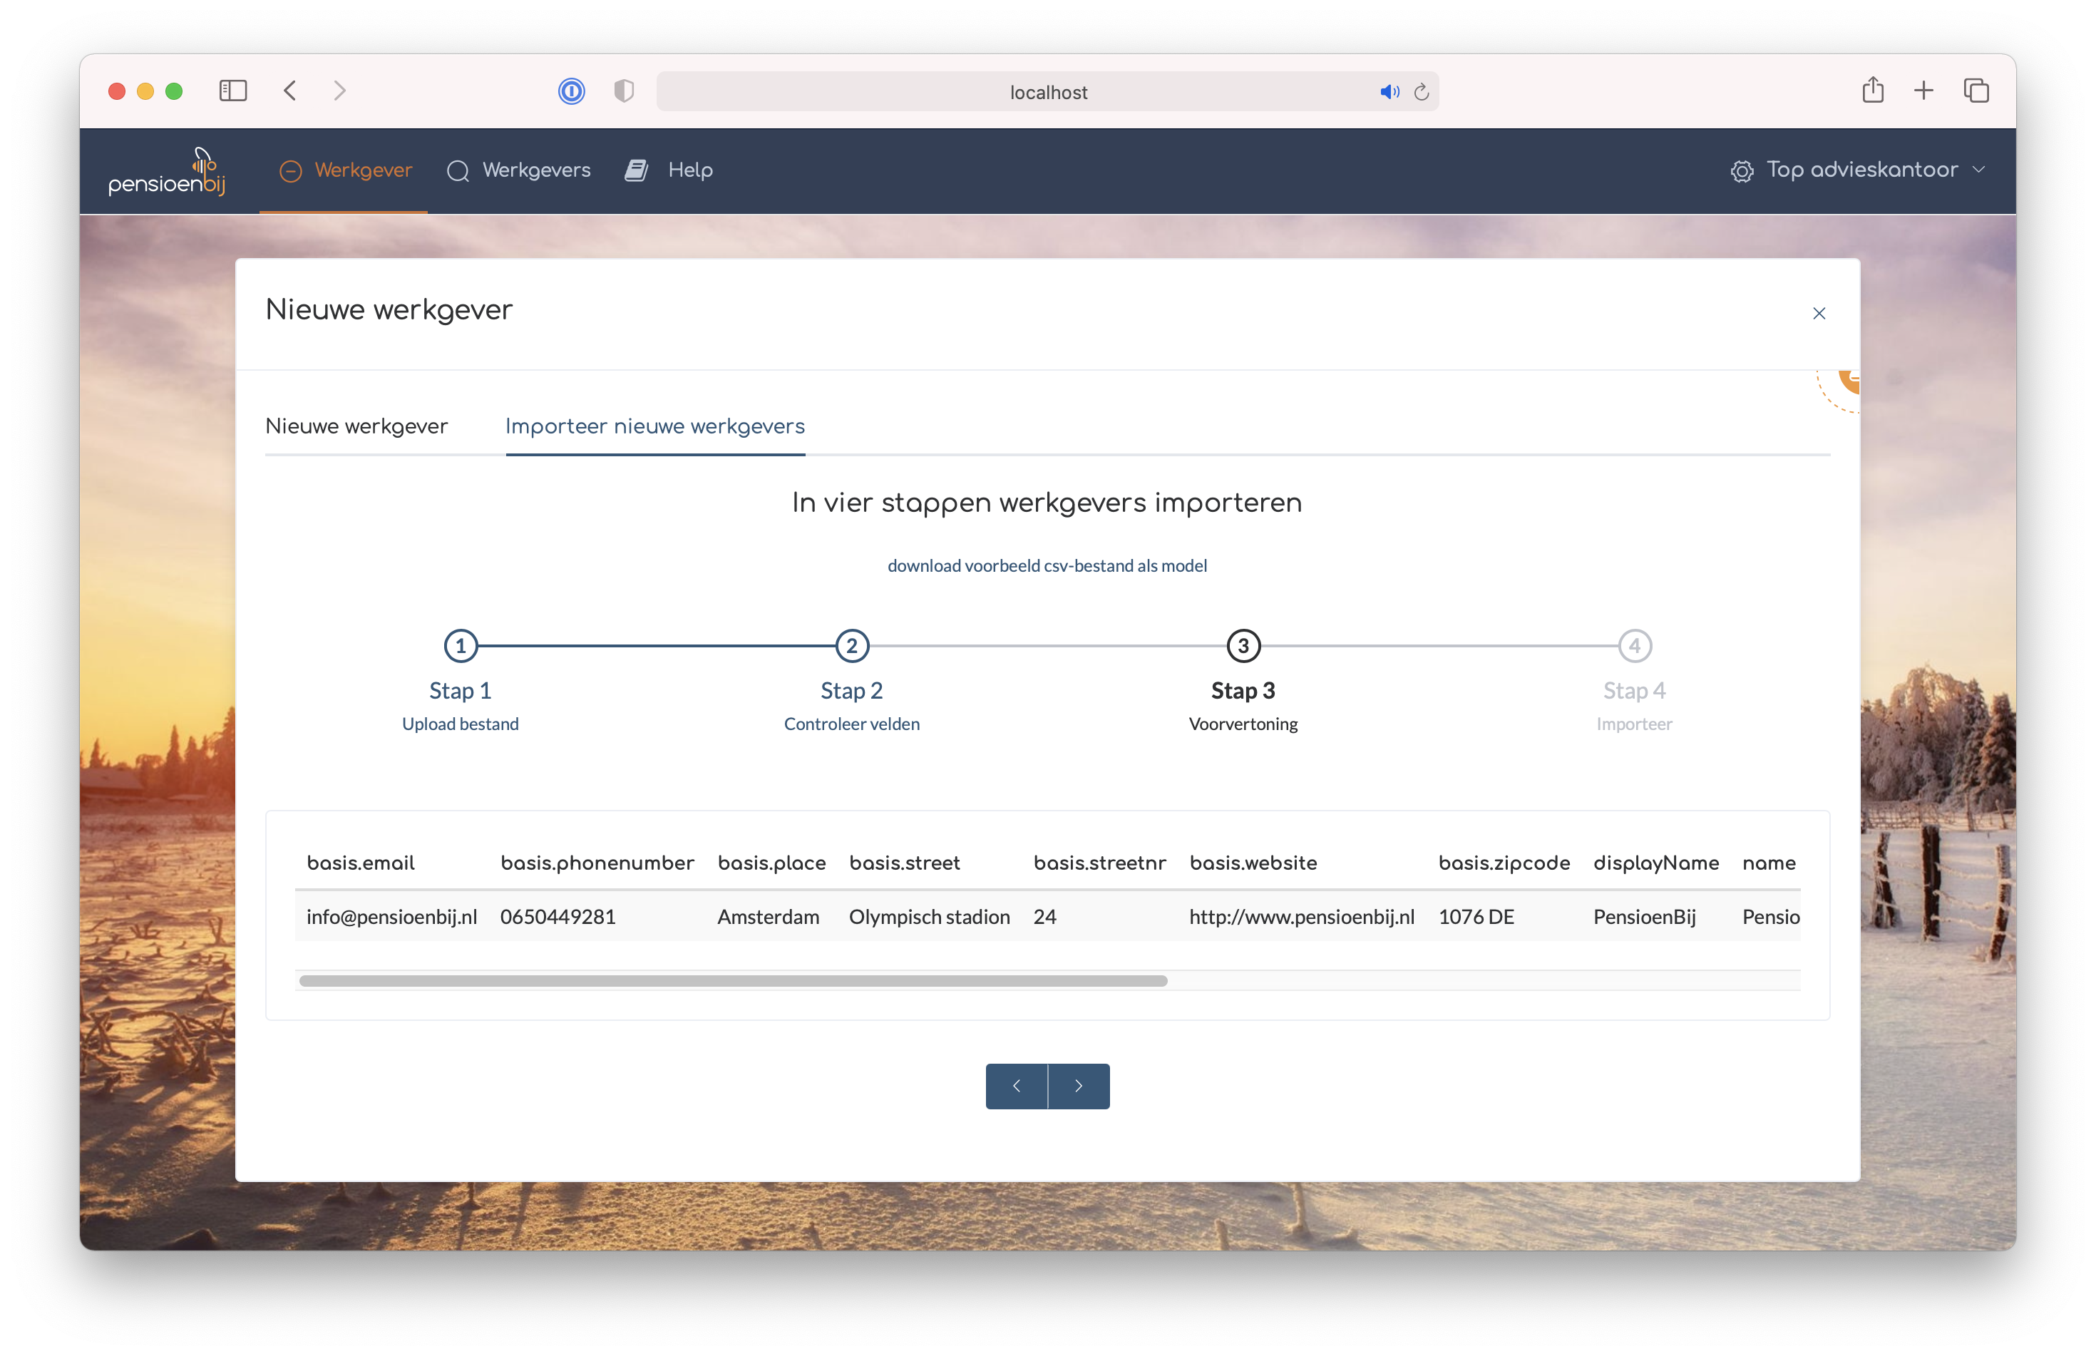2096x1356 pixels.
Task: Open the Werkgevers search menu item
Action: point(518,170)
